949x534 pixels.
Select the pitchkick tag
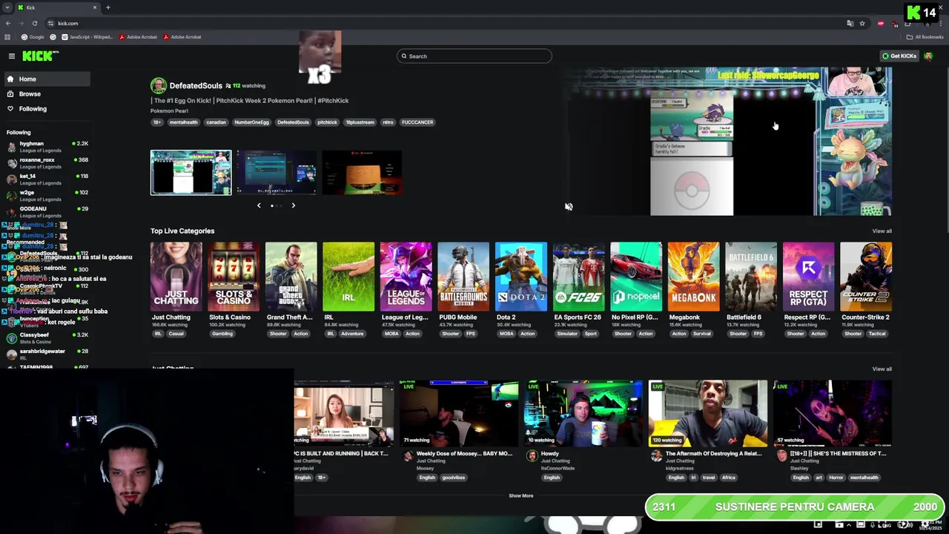(327, 122)
